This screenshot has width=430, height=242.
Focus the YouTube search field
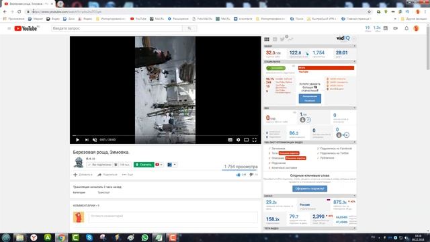click(117, 28)
